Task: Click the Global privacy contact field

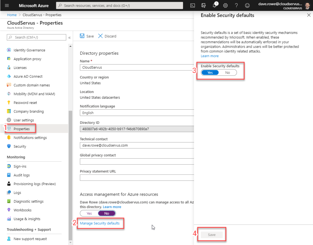Action: coord(137,161)
